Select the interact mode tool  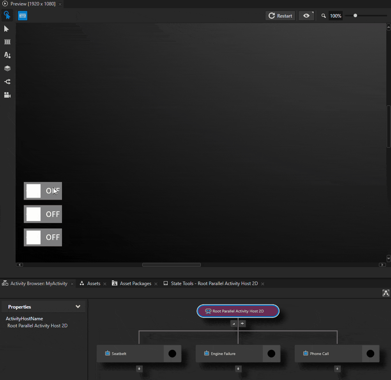[x=7, y=16]
